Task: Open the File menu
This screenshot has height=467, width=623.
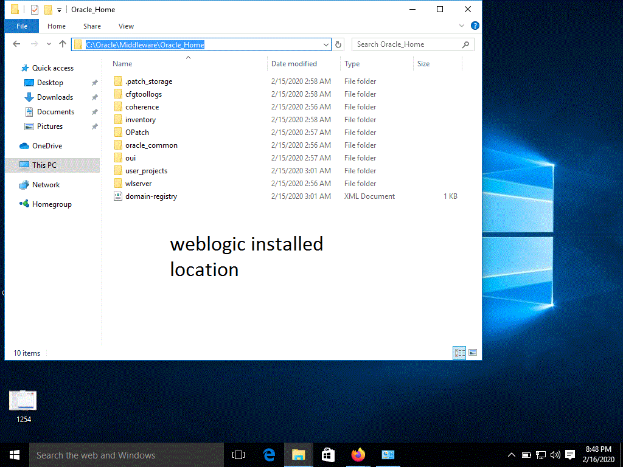Action: (x=22, y=26)
